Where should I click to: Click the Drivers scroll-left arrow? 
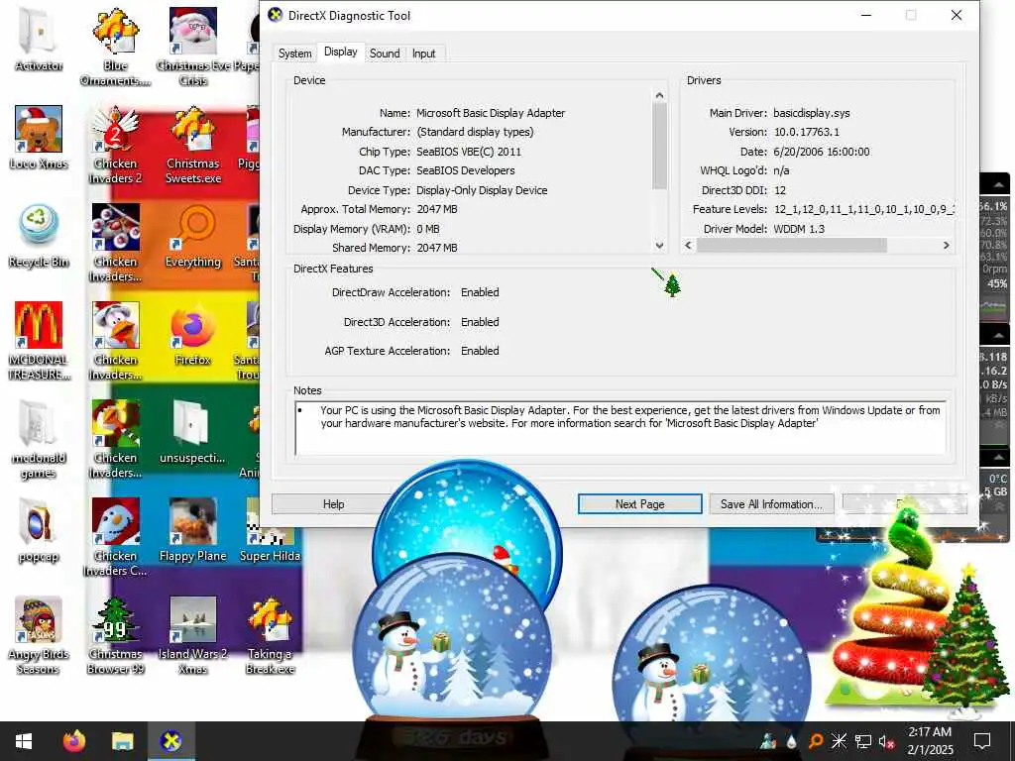689,246
